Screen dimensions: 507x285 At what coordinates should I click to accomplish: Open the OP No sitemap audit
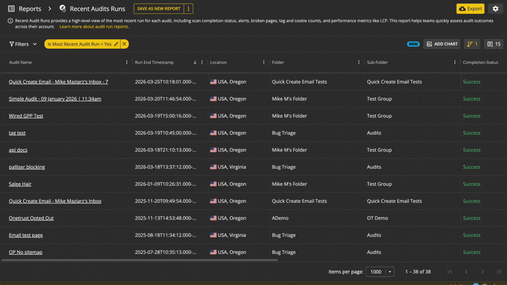(x=25, y=252)
